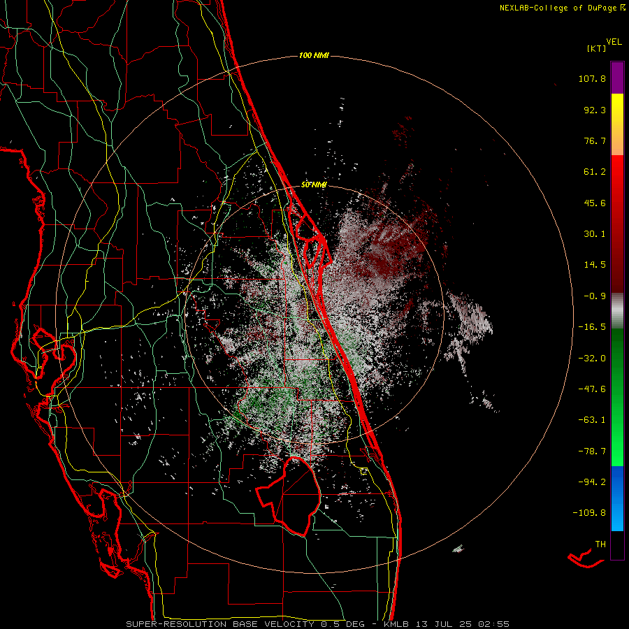Click the 76.7 velocity scale value
Image resolution: width=629 pixels, height=629 pixels.
point(595,140)
